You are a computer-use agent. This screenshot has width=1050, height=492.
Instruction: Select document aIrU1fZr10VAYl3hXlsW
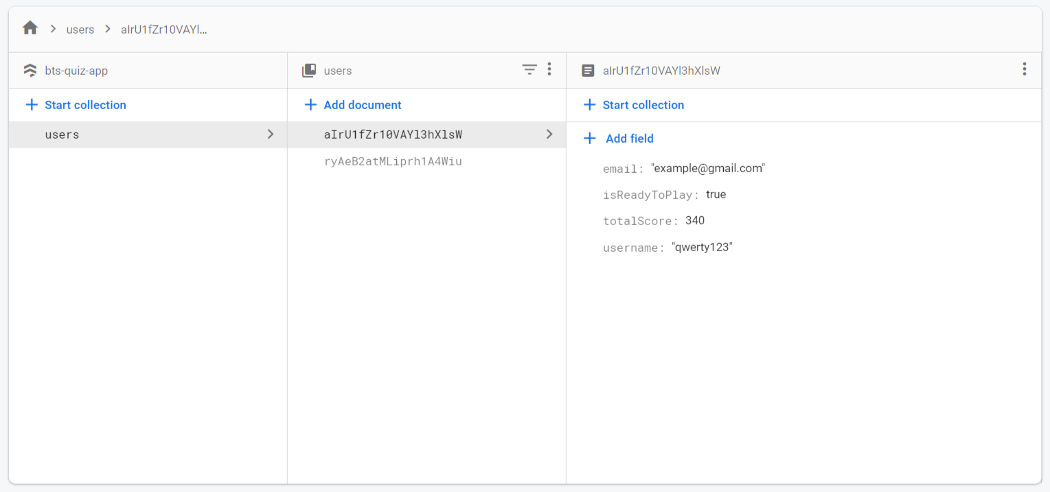point(426,134)
